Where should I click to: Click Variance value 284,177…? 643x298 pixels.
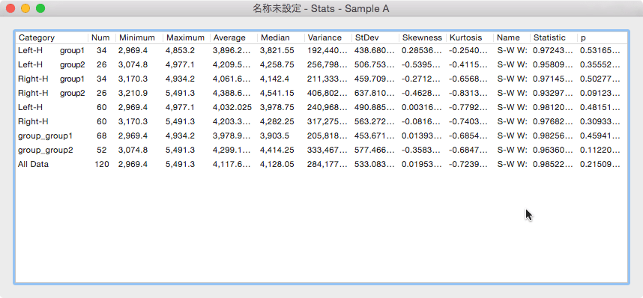point(327,165)
